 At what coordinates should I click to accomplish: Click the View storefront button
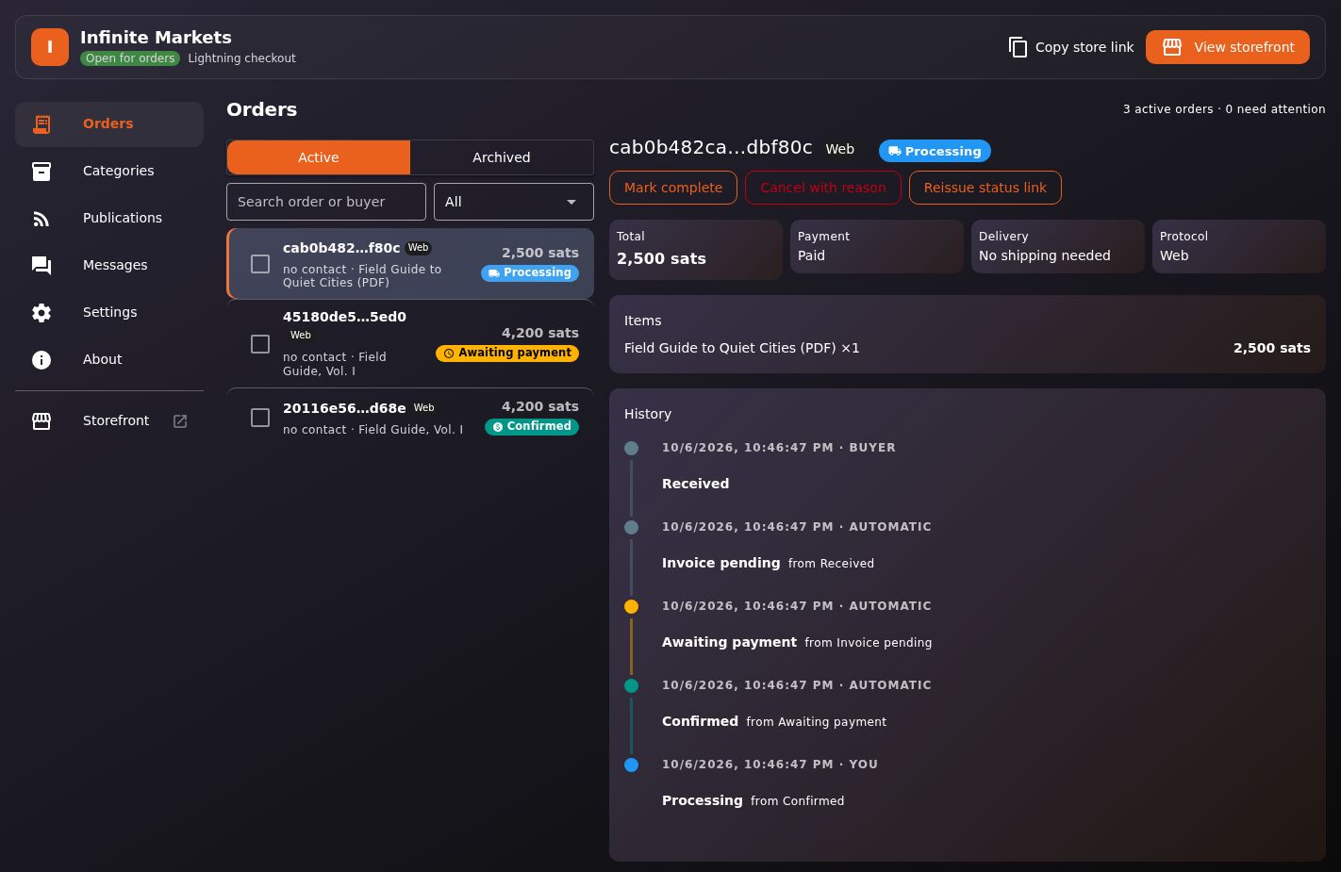pos(1228,47)
